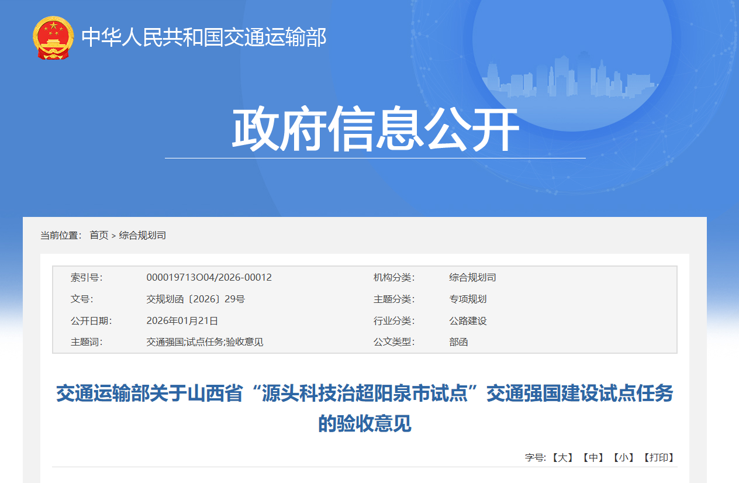Click the 政府信息公开 banner heading

click(x=375, y=130)
